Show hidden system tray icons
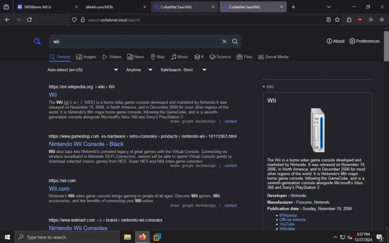 coord(335,237)
